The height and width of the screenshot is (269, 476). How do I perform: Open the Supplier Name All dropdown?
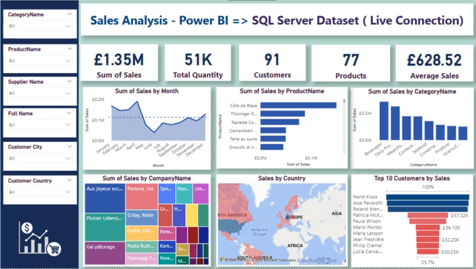[40, 93]
